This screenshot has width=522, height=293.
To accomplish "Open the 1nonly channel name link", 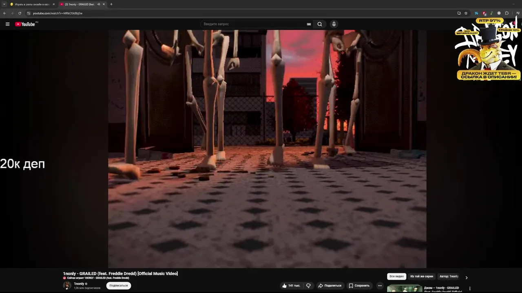I will pos(79,284).
